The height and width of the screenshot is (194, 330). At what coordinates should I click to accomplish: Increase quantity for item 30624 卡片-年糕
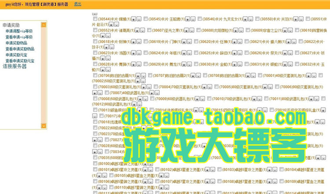click(x=184, y=53)
